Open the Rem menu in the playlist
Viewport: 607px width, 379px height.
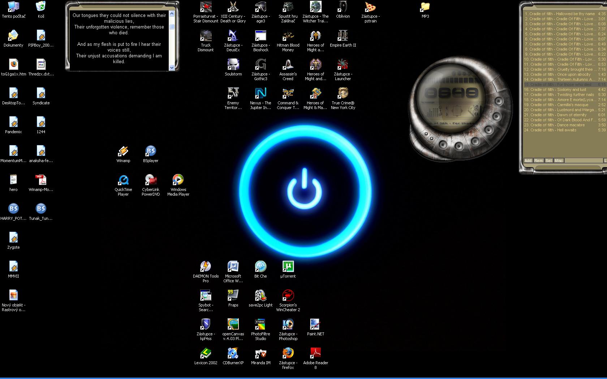pyautogui.click(x=538, y=161)
